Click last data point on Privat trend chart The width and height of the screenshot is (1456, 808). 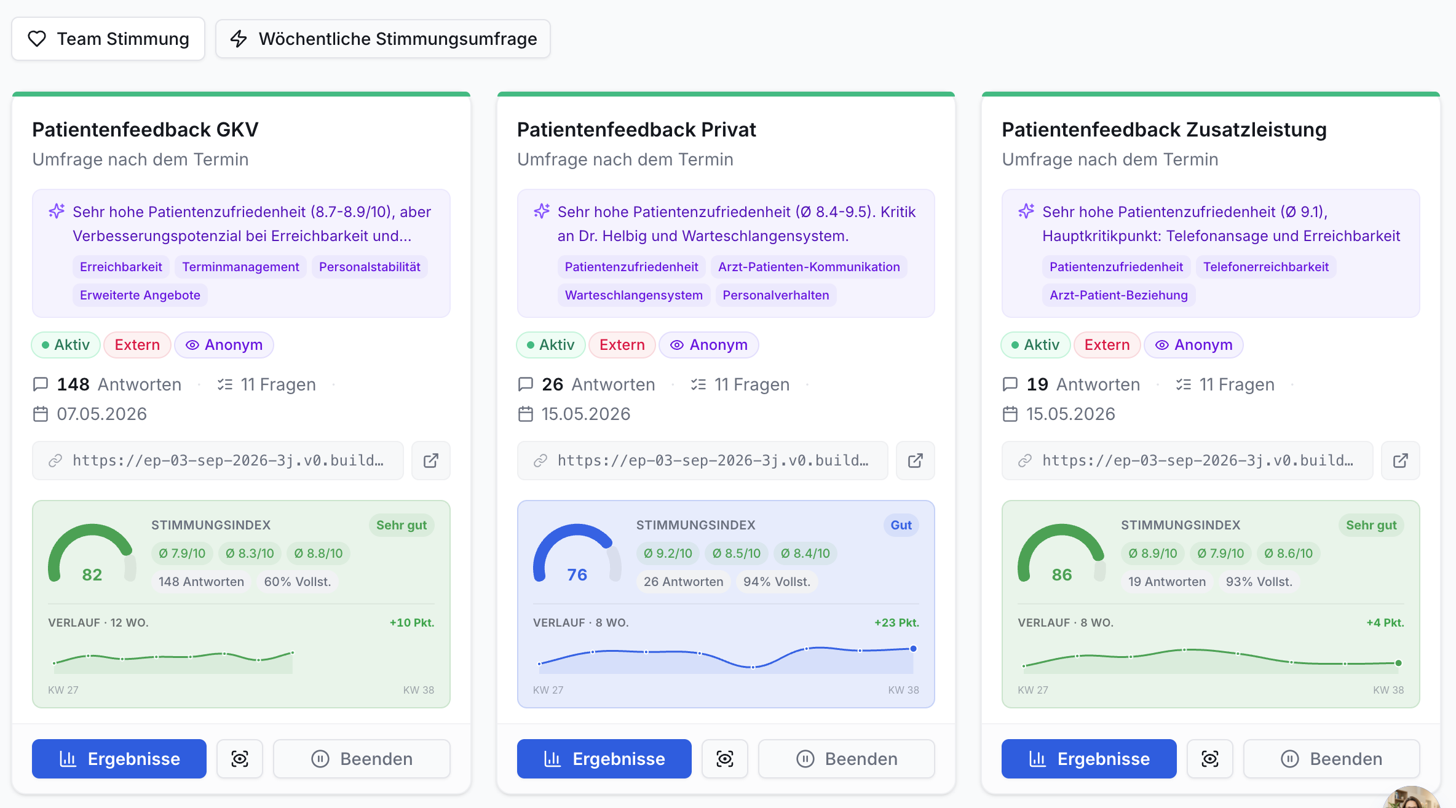914,649
